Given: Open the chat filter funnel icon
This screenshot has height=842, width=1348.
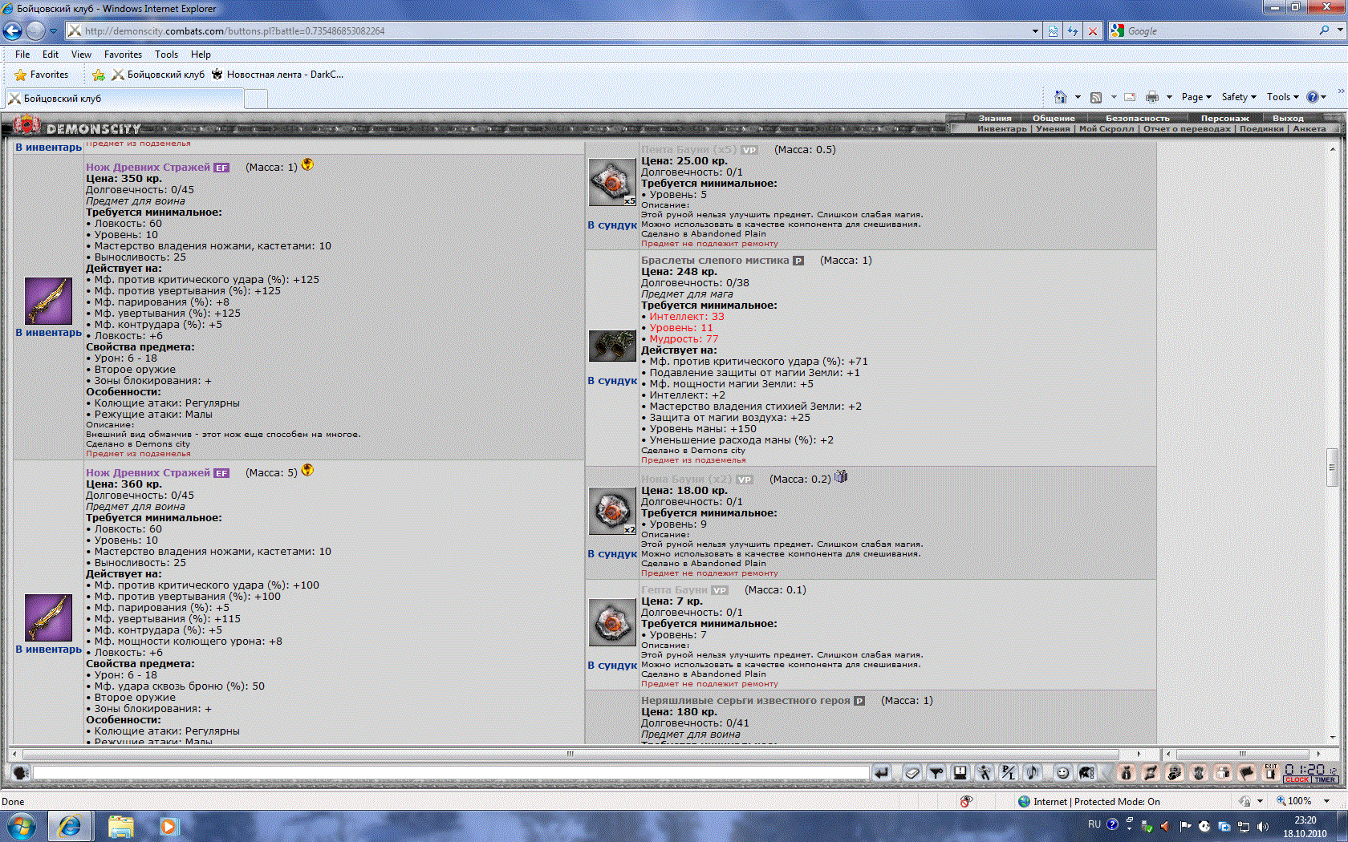Looking at the screenshot, I should [x=936, y=772].
